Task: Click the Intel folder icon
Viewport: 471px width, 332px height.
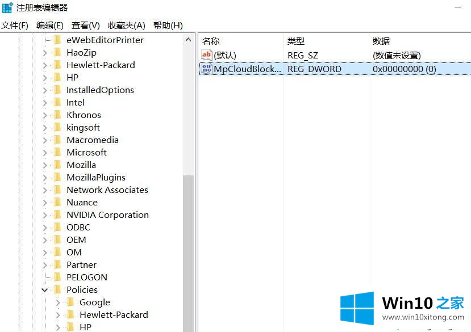Action: (58, 102)
